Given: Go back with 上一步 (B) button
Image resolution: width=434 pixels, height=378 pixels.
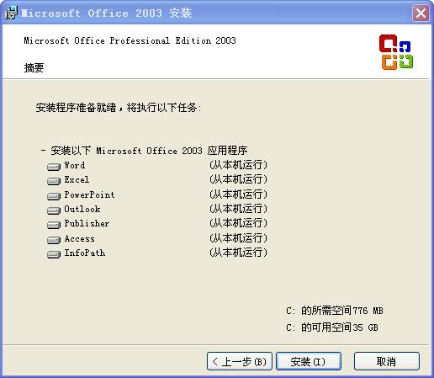Looking at the screenshot, I should pyautogui.click(x=240, y=361).
